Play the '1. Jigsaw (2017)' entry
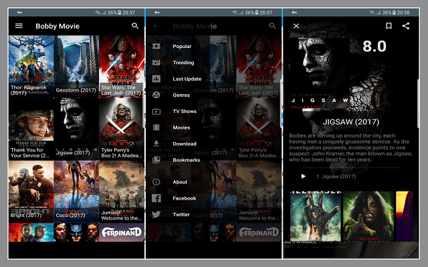This screenshot has width=428, height=267. point(303,176)
